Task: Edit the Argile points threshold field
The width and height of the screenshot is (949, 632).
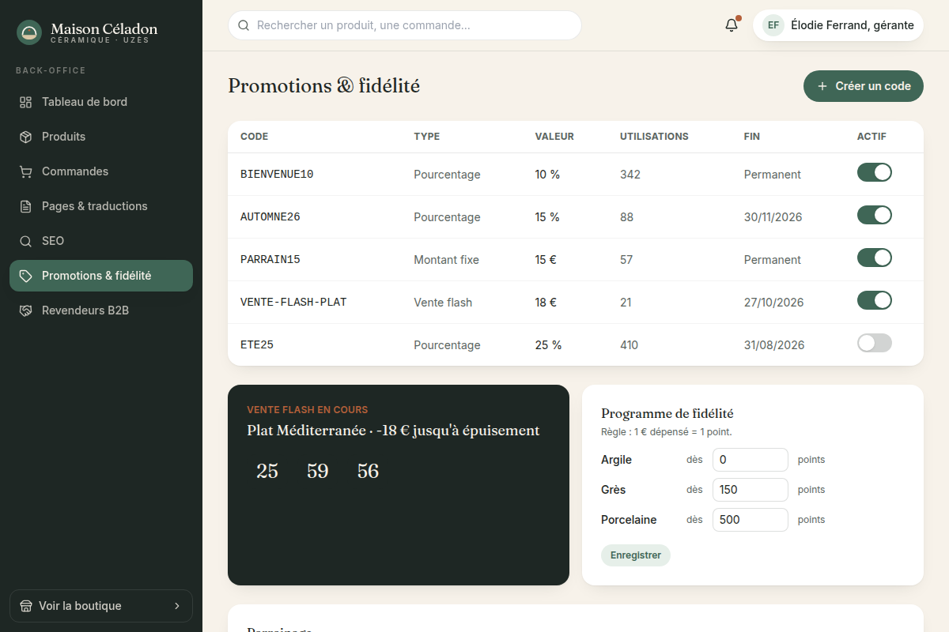Action: [x=751, y=460]
